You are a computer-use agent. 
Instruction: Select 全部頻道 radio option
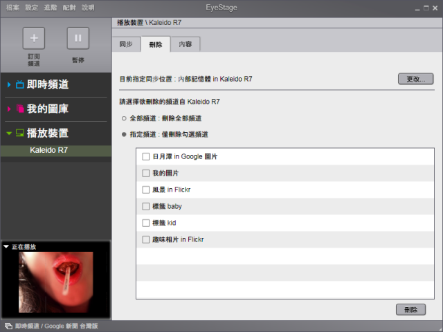(x=124, y=118)
